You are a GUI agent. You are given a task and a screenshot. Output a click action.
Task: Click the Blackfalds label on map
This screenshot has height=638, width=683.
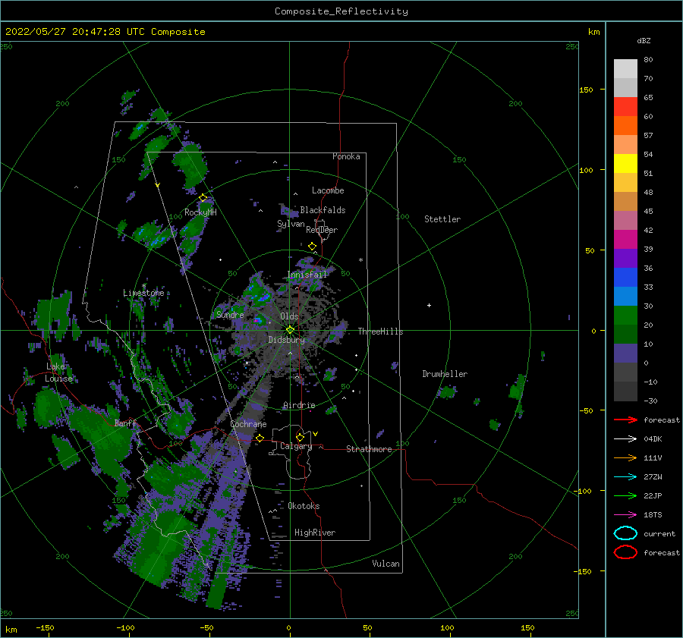click(323, 210)
